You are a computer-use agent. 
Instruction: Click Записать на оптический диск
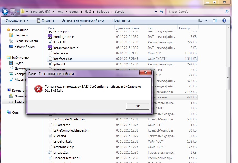(83, 20)
